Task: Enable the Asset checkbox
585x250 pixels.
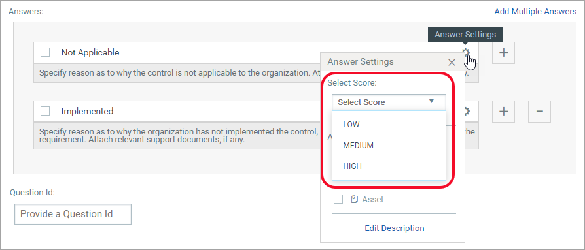Action: (338, 199)
